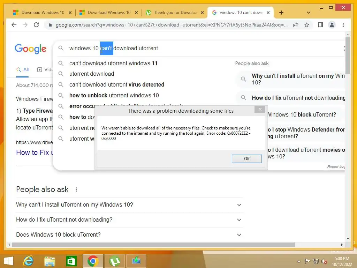Open People also ask three-dot options
357x268 pixels.
tap(76, 189)
